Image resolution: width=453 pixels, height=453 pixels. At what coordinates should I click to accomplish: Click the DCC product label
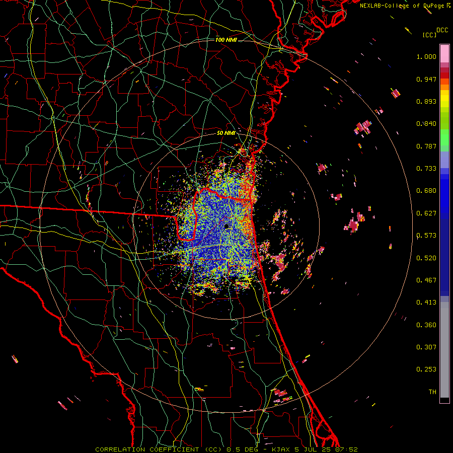pyautogui.click(x=442, y=30)
